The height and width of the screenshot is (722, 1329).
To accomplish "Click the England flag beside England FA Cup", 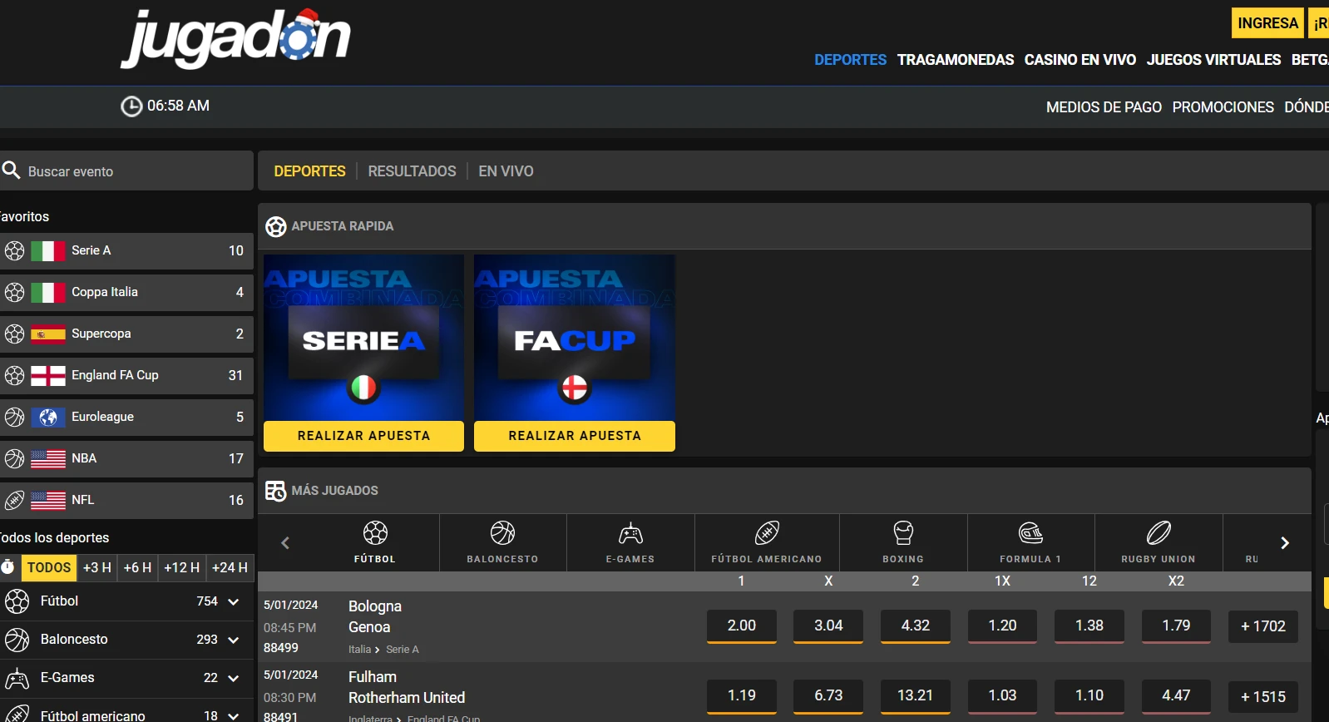I will pyautogui.click(x=47, y=375).
